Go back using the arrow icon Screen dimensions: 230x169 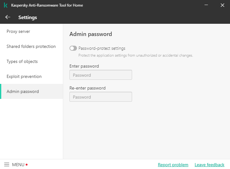click(8, 17)
